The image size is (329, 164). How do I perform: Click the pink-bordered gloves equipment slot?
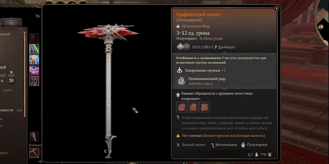(34, 70)
